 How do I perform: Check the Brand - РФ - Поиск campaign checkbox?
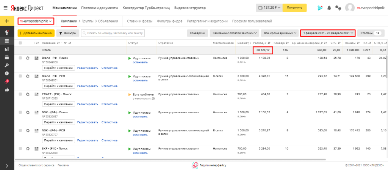[20, 58]
